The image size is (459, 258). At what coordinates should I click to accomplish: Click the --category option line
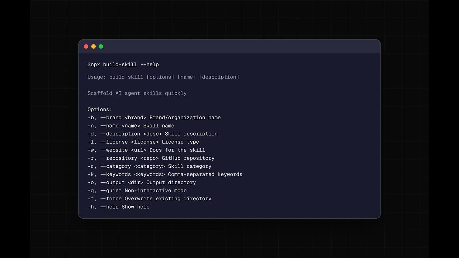[x=149, y=166]
